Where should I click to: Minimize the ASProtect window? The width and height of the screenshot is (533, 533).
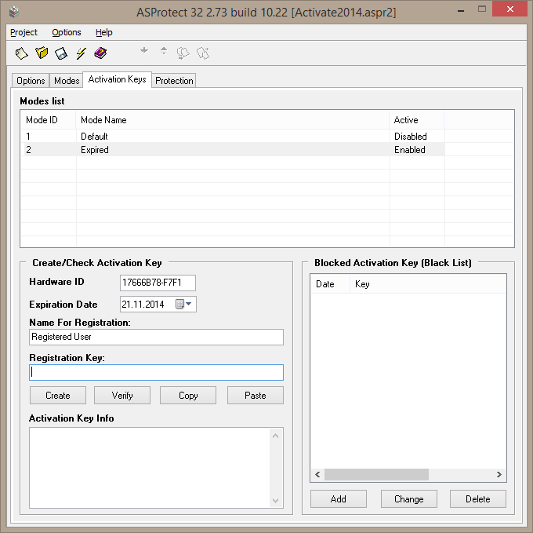click(461, 10)
